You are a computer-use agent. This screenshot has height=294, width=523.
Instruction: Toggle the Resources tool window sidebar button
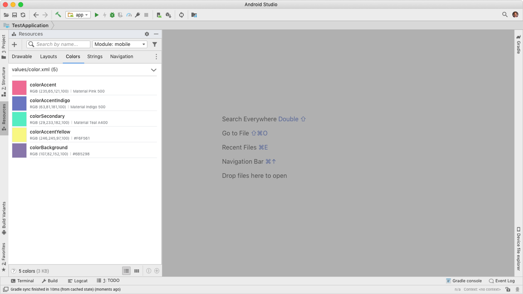point(4,117)
